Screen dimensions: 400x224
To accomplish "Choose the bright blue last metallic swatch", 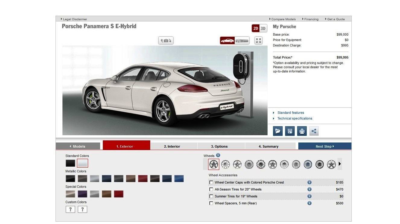I will click(x=179, y=179).
